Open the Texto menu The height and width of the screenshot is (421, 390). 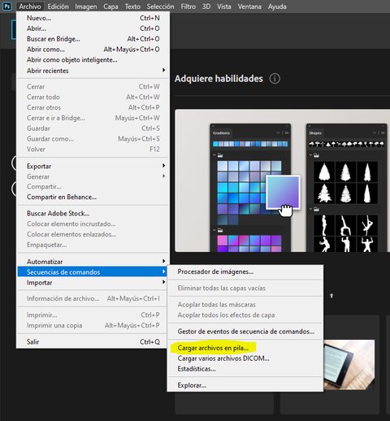132,7
